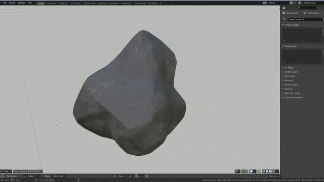Open the mesh data-block browse dropdown
Image resolution: width=324 pixels, height=182 pixels.
coord(285,19)
